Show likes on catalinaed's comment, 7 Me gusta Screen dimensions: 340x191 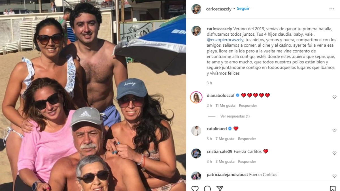(225, 139)
